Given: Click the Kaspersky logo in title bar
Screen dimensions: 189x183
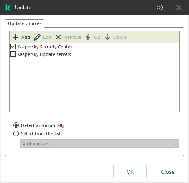Looking at the screenshot, I should tap(8, 8).
